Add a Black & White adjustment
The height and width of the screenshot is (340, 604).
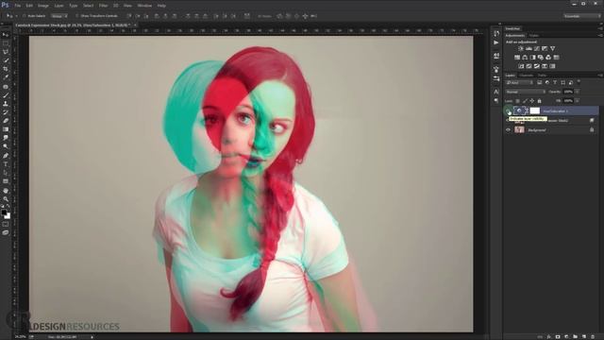(532, 58)
